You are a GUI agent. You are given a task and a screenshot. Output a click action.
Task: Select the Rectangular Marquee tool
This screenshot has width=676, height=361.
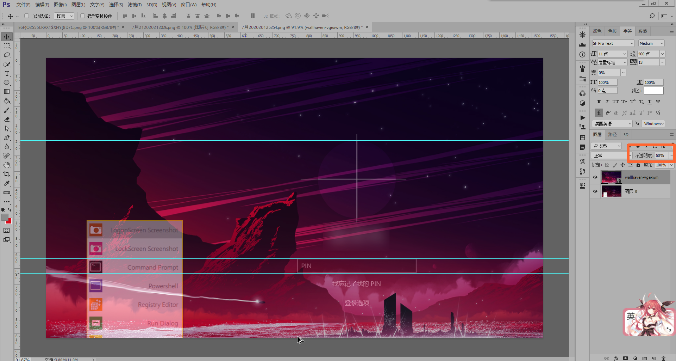click(x=7, y=46)
